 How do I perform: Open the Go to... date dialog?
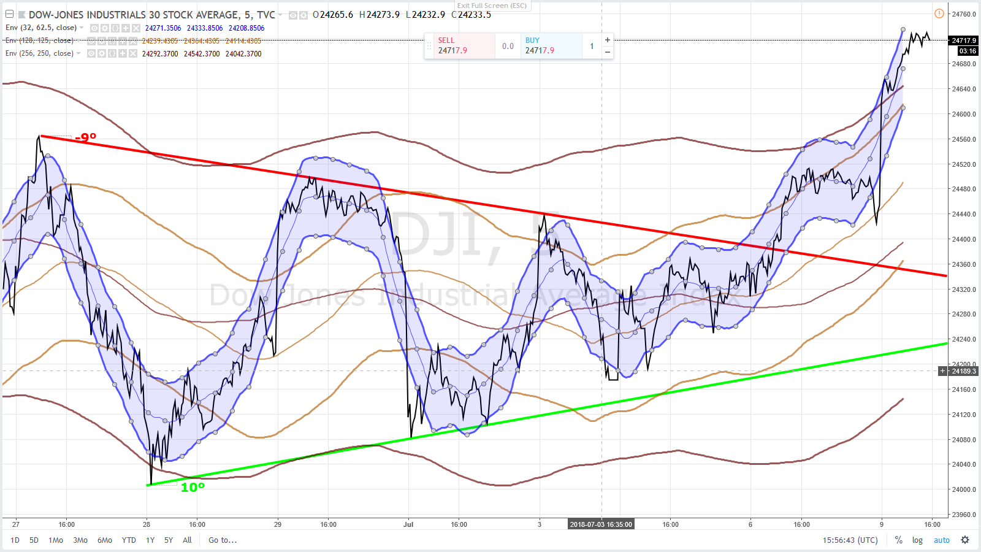click(223, 540)
